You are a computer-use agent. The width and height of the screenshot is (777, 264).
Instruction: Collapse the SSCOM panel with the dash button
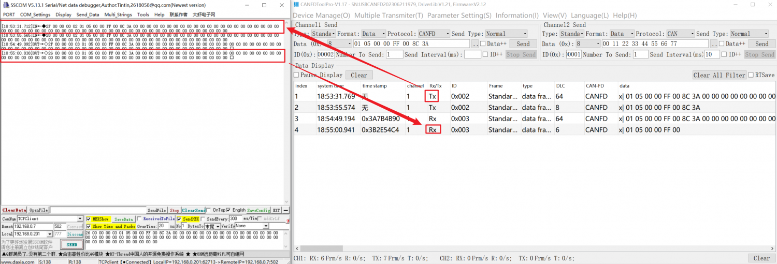[286, 210]
